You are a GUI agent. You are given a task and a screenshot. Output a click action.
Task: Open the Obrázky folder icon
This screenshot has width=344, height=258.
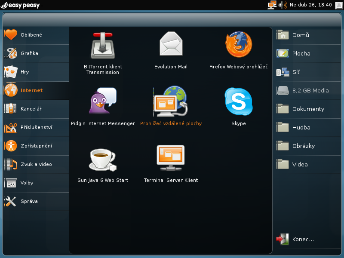click(283, 146)
